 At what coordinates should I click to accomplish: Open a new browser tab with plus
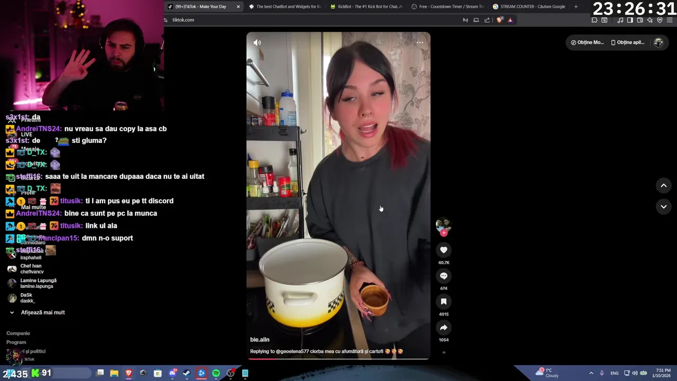[576, 6]
